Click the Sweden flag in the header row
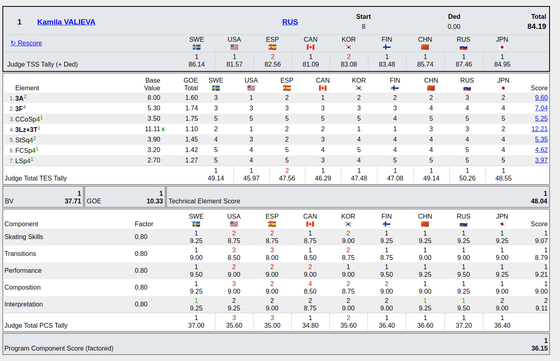The height and width of the screenshot is (361, 560). click(197, 47)
